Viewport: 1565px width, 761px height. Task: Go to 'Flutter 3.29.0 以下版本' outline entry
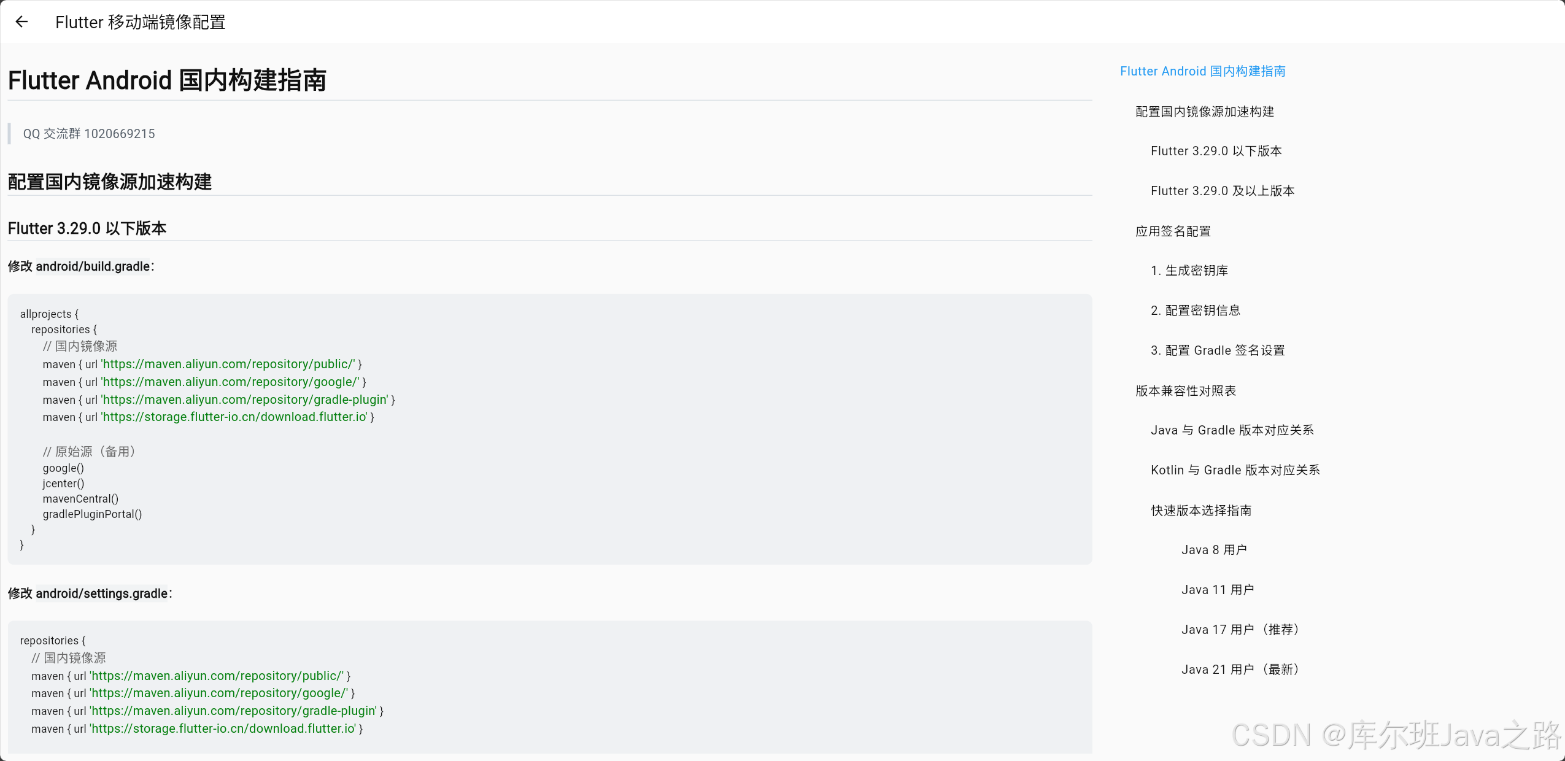[x=1216, y=151]
